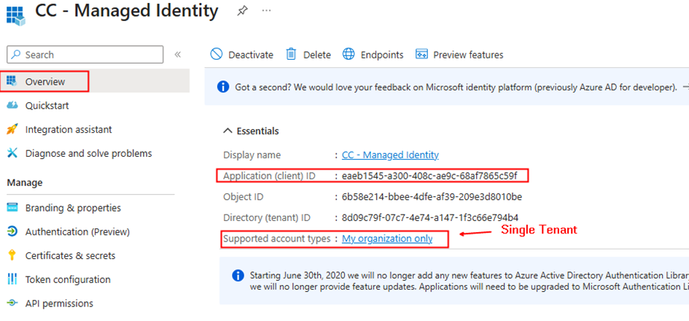
Task: Click the Quickstart cloud icon
Action: point(12,106)
